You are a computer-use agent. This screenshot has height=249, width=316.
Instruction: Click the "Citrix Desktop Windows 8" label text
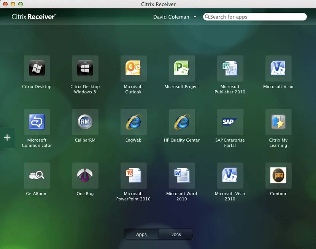tap(85, 89)
